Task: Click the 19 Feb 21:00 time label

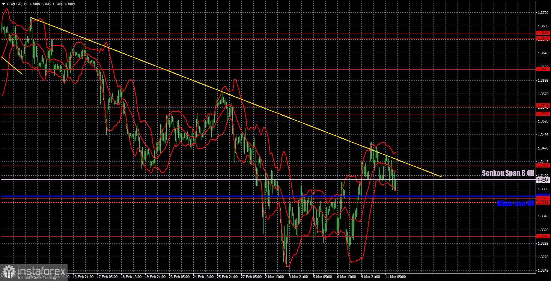Action: pyautogui.click(x=156, y=277)
